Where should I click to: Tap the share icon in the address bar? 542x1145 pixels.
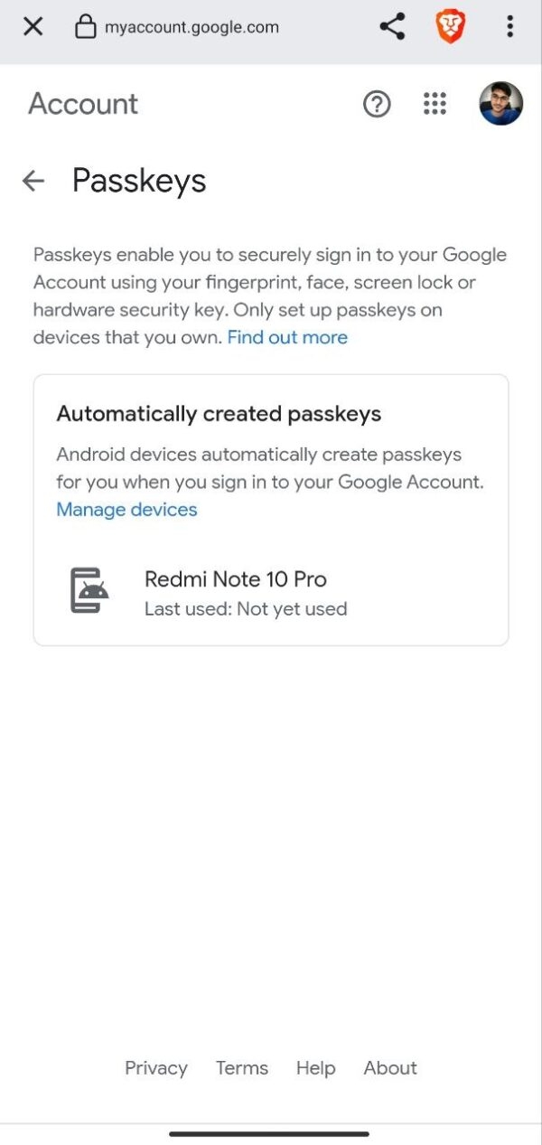point(391,26)
